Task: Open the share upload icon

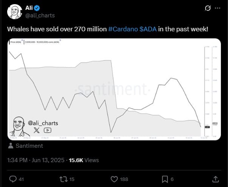Action: click(x=216, y=179)
